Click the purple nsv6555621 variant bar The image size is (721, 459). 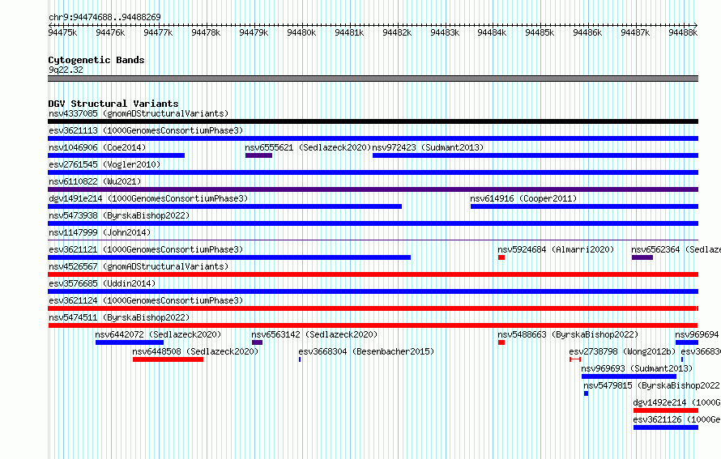(258, 155)
